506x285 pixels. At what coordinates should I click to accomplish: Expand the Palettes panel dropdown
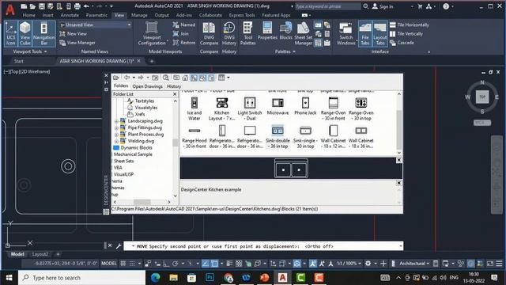coord(285,51)
